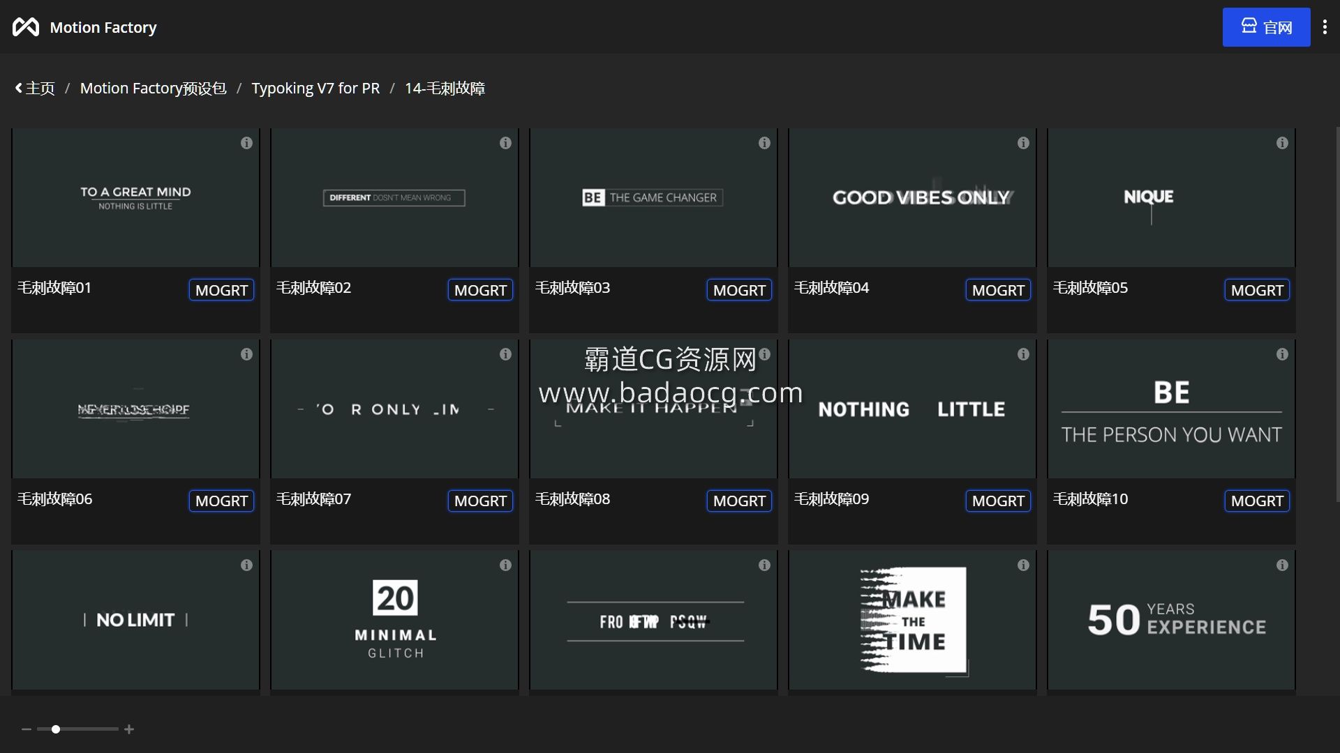The image size is (1340, 753).
Task: Show info for 毛刺故障02 preset
Action: 505,143
